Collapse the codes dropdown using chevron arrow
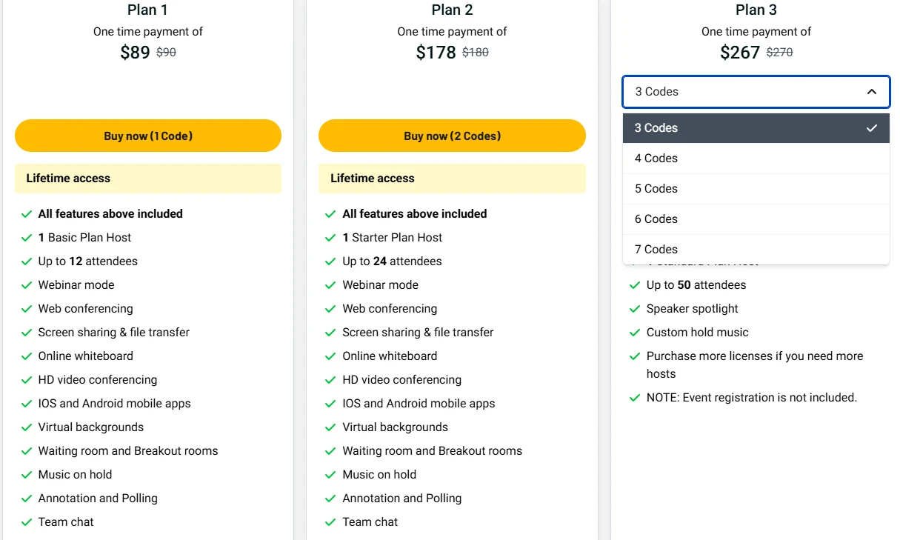Image resolution: width=900 pixels, height=540 pixels. tap(872, 92)
